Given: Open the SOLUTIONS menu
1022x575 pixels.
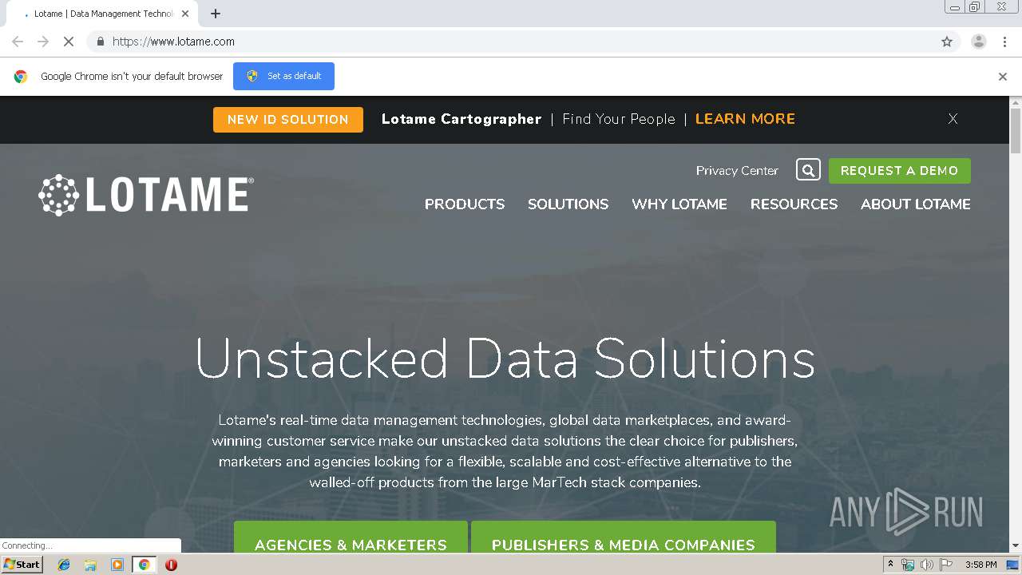Looking at the screenshot, I should pyautogui.click(x=568, y=204).
